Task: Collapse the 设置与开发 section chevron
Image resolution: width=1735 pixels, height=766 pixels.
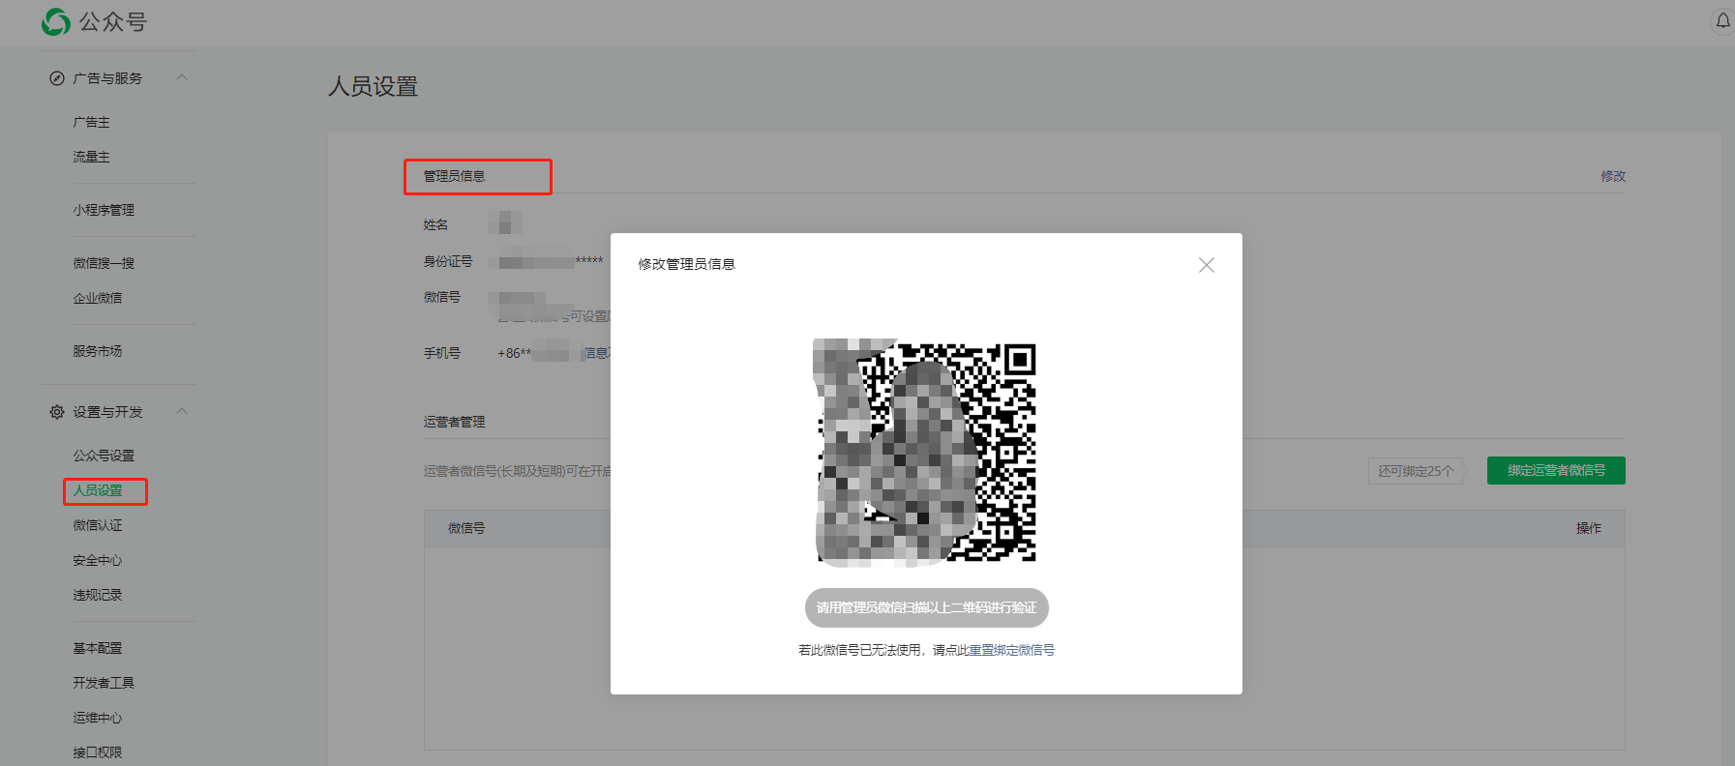Action: [182, 411]
